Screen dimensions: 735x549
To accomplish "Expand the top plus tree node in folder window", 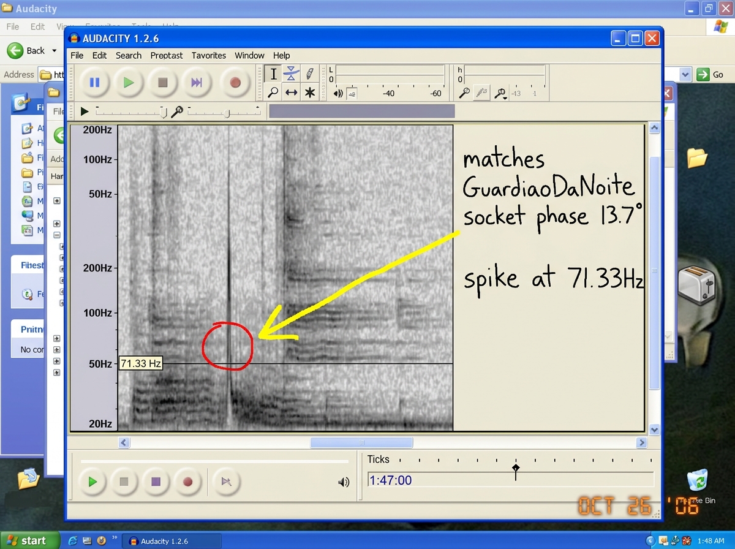I will (56, 200).
